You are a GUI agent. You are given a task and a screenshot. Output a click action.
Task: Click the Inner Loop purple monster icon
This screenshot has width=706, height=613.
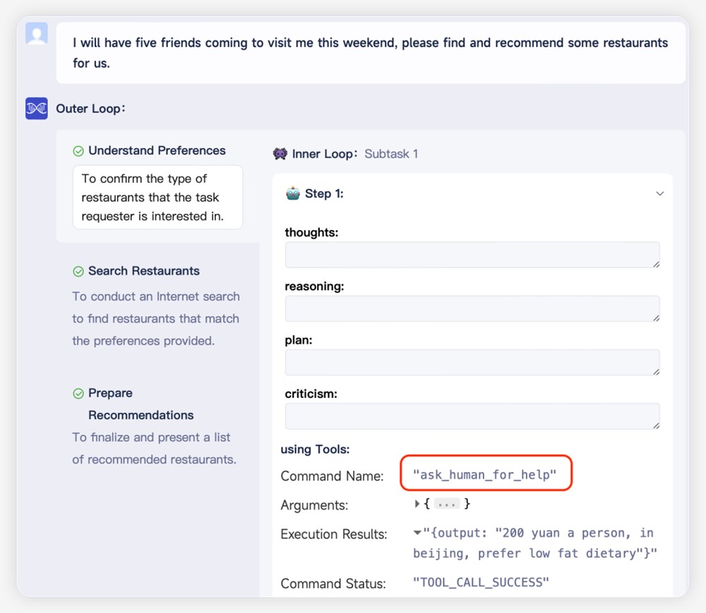tap(280, 154)
